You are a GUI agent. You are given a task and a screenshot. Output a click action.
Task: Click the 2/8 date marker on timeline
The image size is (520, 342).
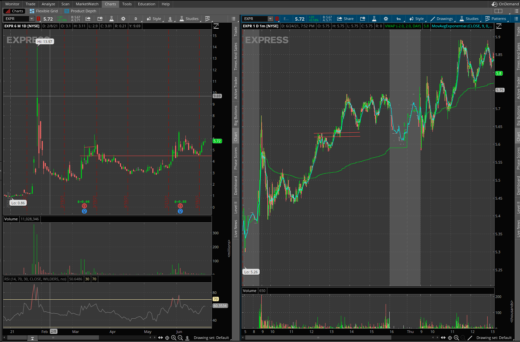tap(53, 331)
